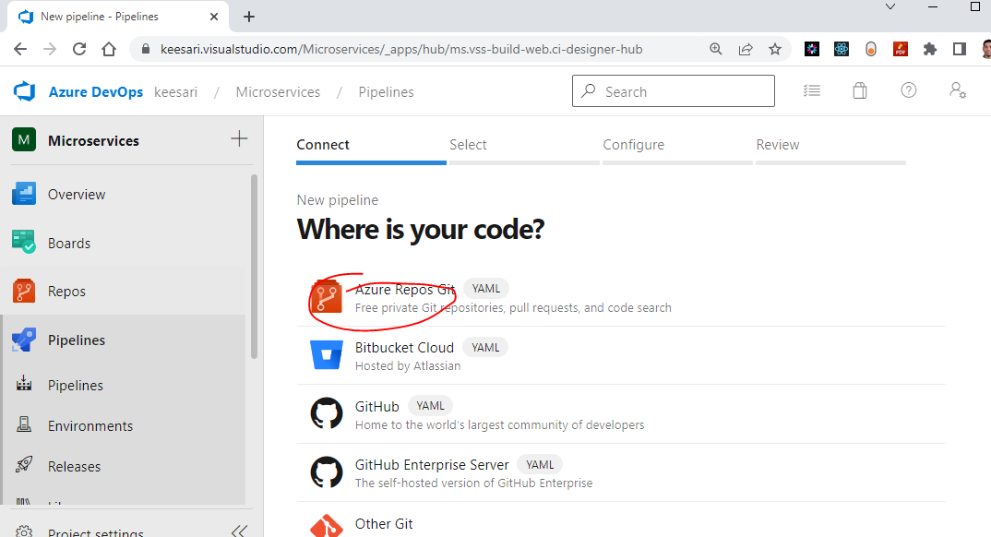Open the Microservices project title

(93, 140)
